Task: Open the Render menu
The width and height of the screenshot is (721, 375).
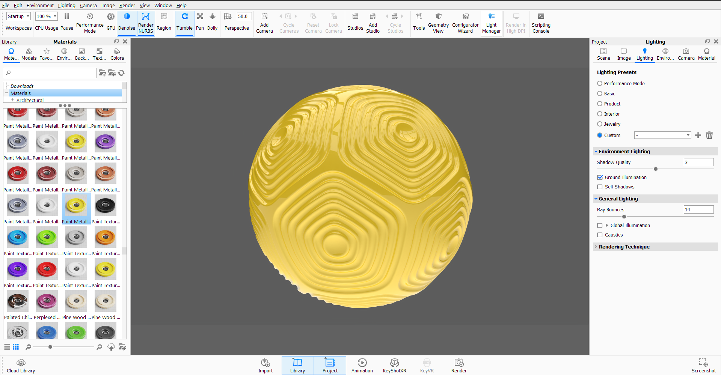Action: point(127,5)
